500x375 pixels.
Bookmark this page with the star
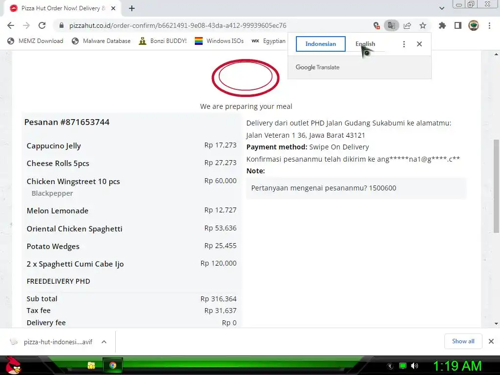[423, 25]
